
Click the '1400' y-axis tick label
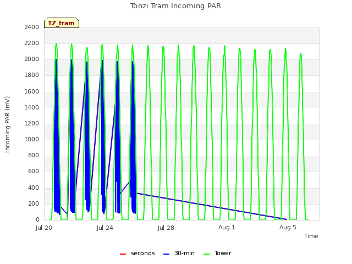click(x=32, y=108)
